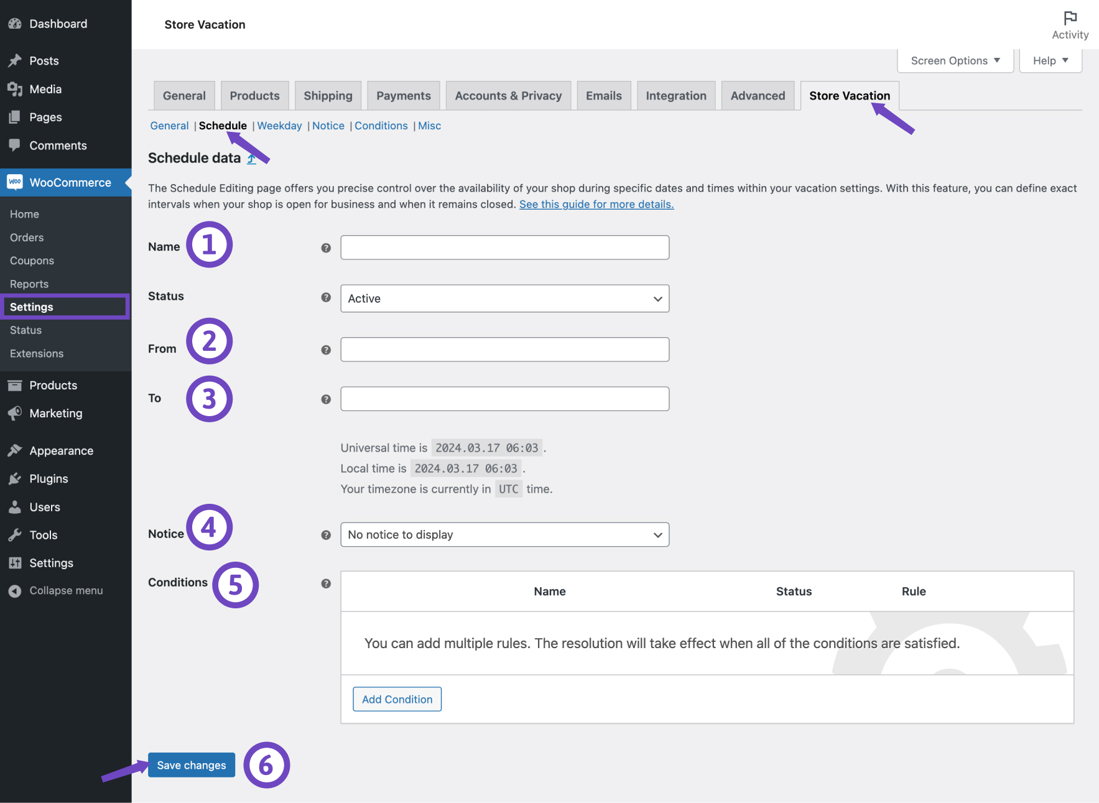The width and height of the screenshot is (1099, 803).
Task: Click the help icon next to Status
Action: [325, 297]
